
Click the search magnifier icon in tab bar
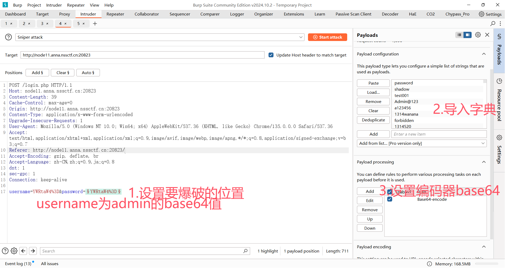(x=493, y=23)
